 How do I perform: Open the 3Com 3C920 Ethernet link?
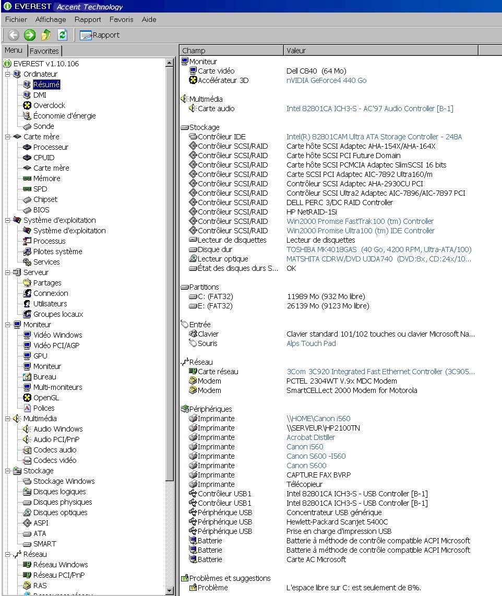pos(381,372)
